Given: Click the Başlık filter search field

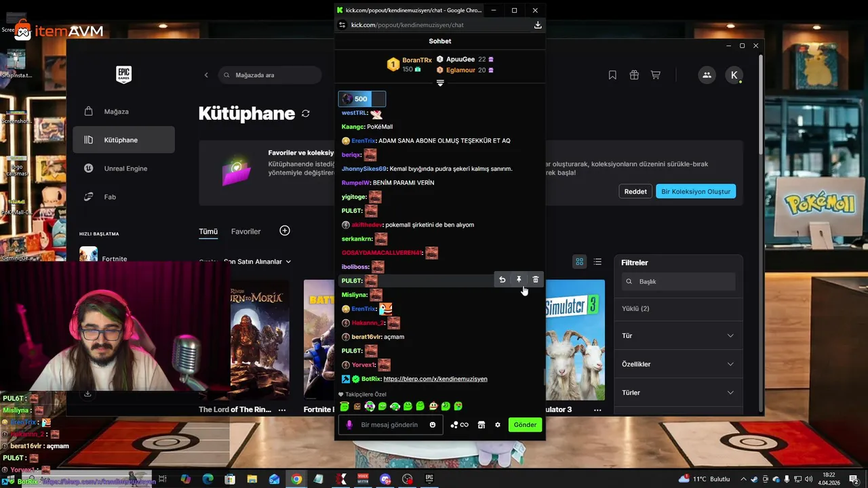Looking at the screenshot, I should pyautogui.click(x=679, y=281).
